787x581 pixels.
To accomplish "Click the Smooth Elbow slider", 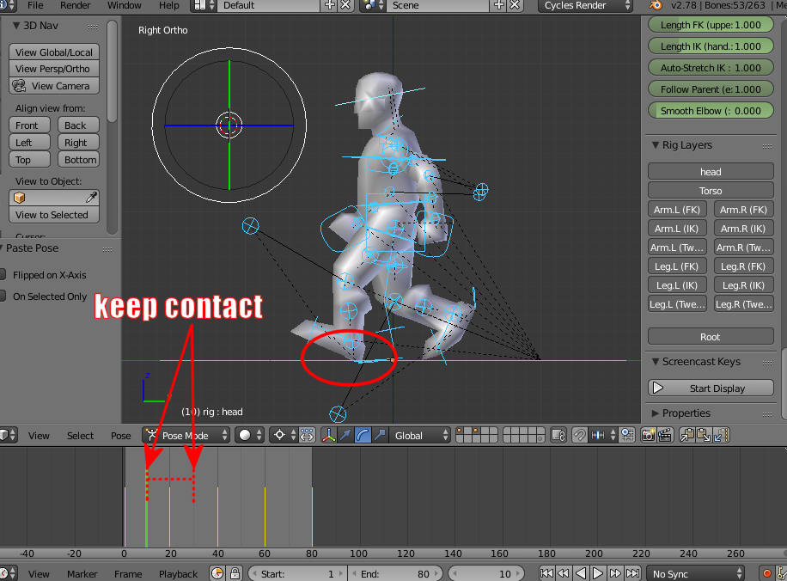I will [710, 110].
